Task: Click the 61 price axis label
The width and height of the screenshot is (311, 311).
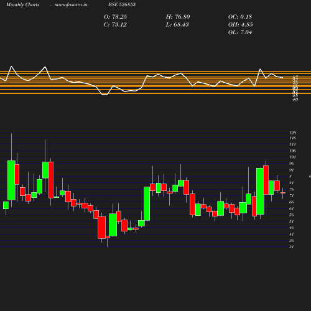Action: 292,208
